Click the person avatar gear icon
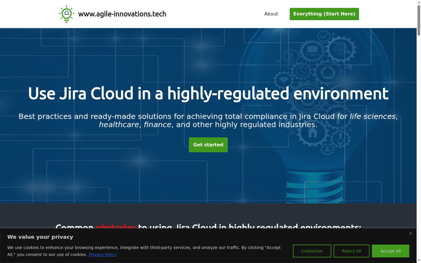Image resolution: width=421 pixels, height=263 pixels. pyautogui.click(x=327, y=149)
